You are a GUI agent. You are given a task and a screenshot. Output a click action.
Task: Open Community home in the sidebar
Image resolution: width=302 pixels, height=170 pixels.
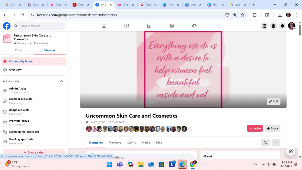point(34,61)
